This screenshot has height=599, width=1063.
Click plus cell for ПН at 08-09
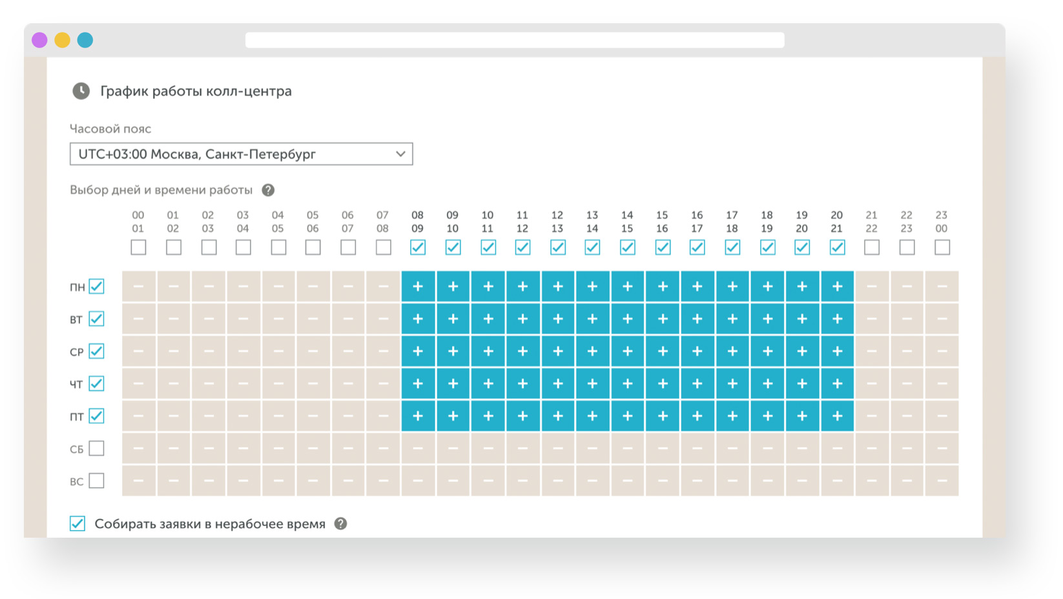coord(418,287)
